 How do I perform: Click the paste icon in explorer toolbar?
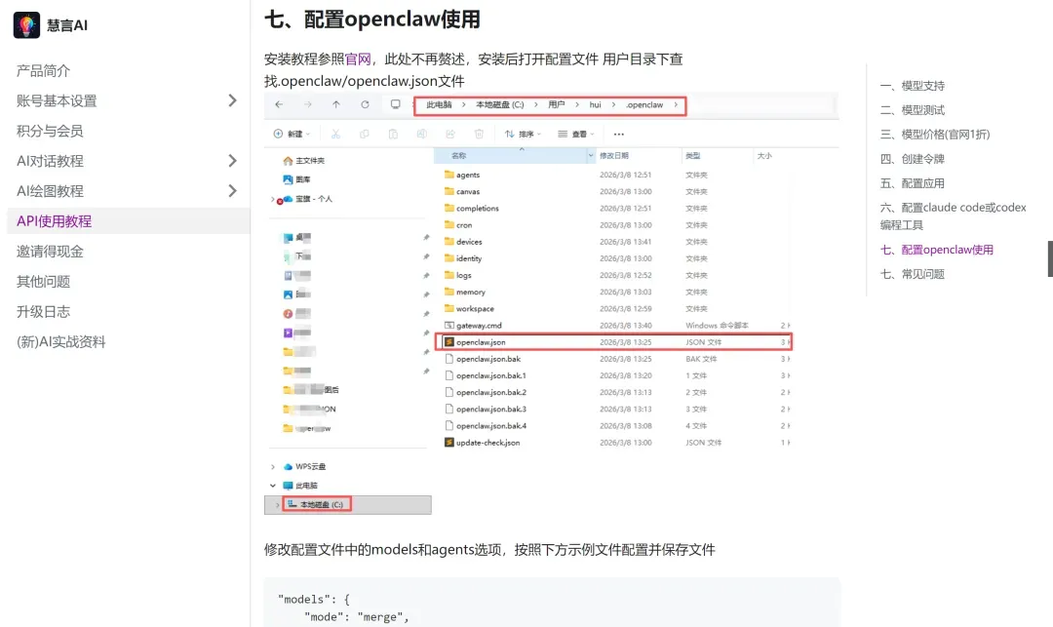coord(393,135)
